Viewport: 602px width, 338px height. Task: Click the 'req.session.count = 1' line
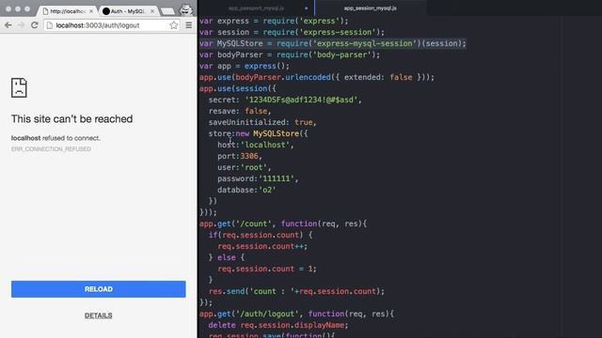267,269
